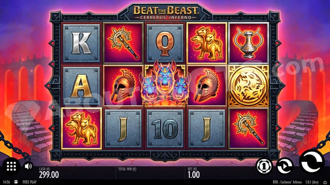Click the Total Win display field
Viewport: 330px width, 185px height.
point(151,173)
